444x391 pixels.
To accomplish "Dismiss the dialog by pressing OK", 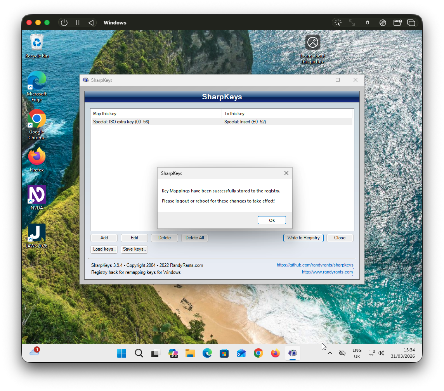I will 272,220.
